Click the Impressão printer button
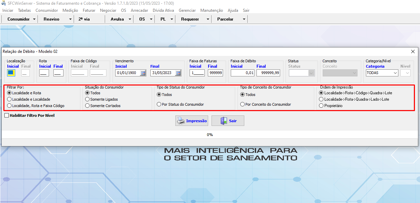Image resolution: width=420 pixels, height=203 pixels. [x=192, y=121]
